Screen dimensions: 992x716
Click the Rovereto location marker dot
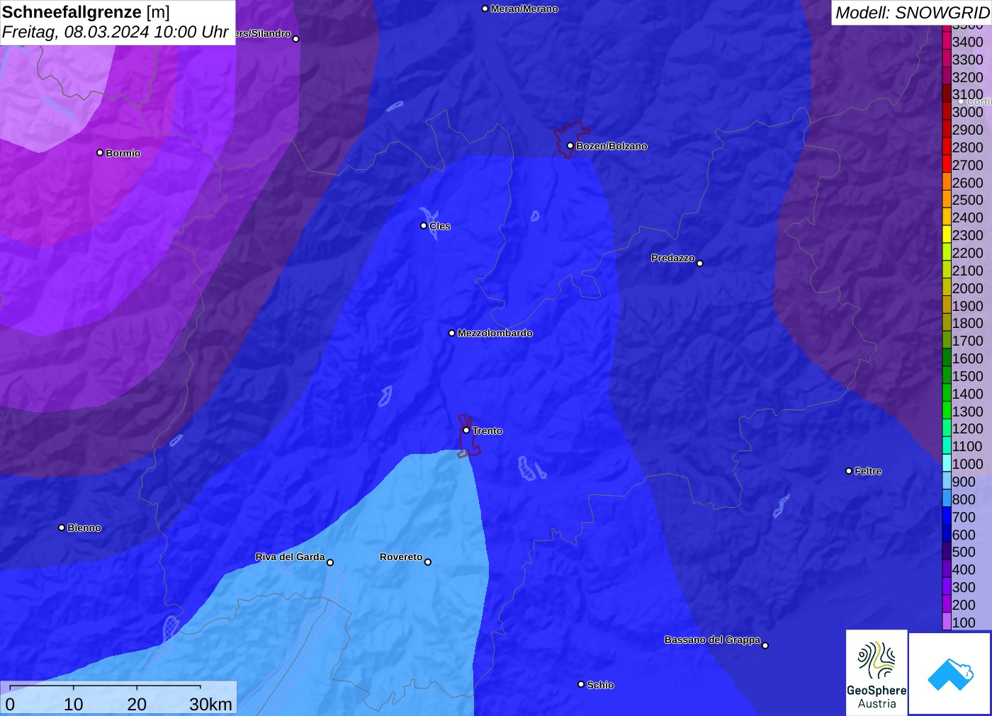[428, 562]
